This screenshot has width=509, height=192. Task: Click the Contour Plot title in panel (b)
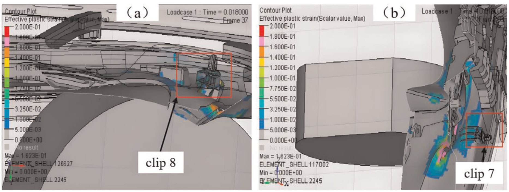(275, 10)
